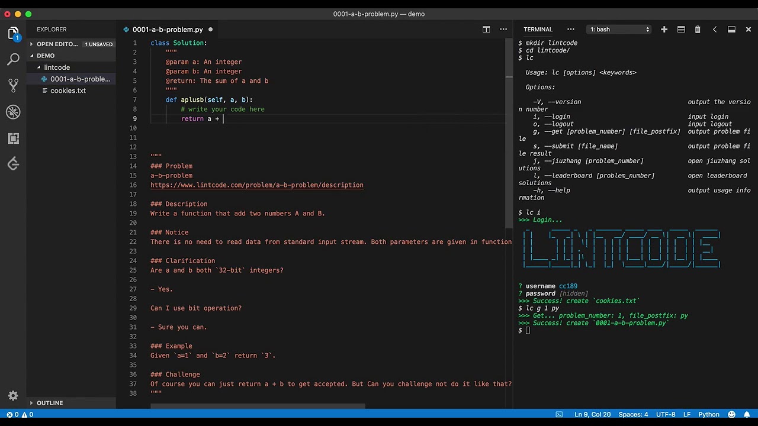Click 'username cc189' in terminal output

tap(551, 286)
